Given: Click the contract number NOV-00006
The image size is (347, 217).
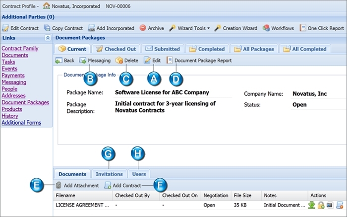Looking at the screenshot, I should click(118, 6).
